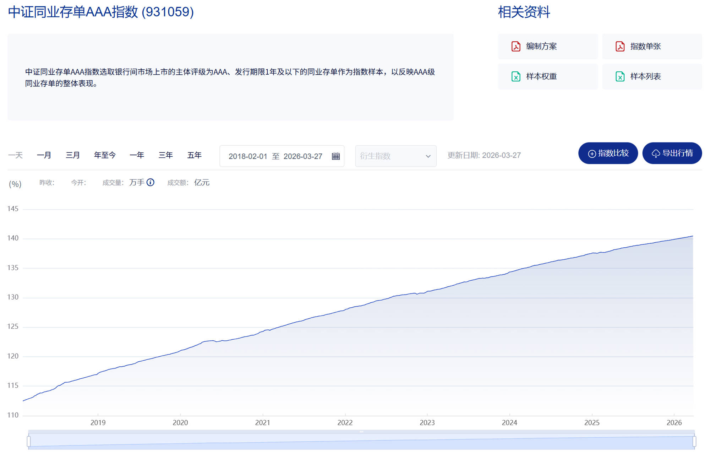Screen dimensions: 705x453
Task: Click the chevron arrow of 衍生指数 selector
Action: [x=428, y=156]
